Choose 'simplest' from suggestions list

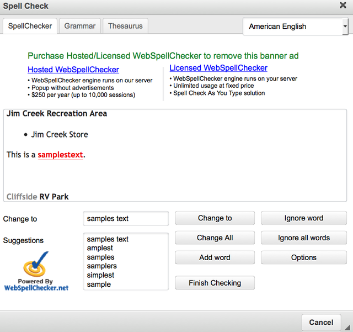pos(101,275)
